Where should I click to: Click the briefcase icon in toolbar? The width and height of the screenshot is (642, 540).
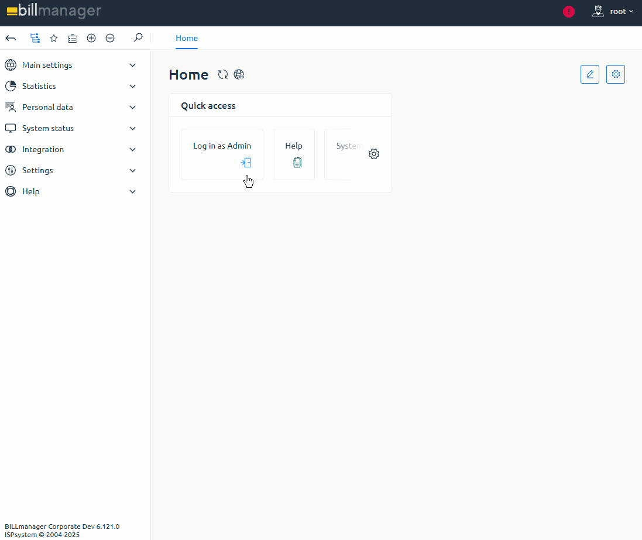pos(73,38)
